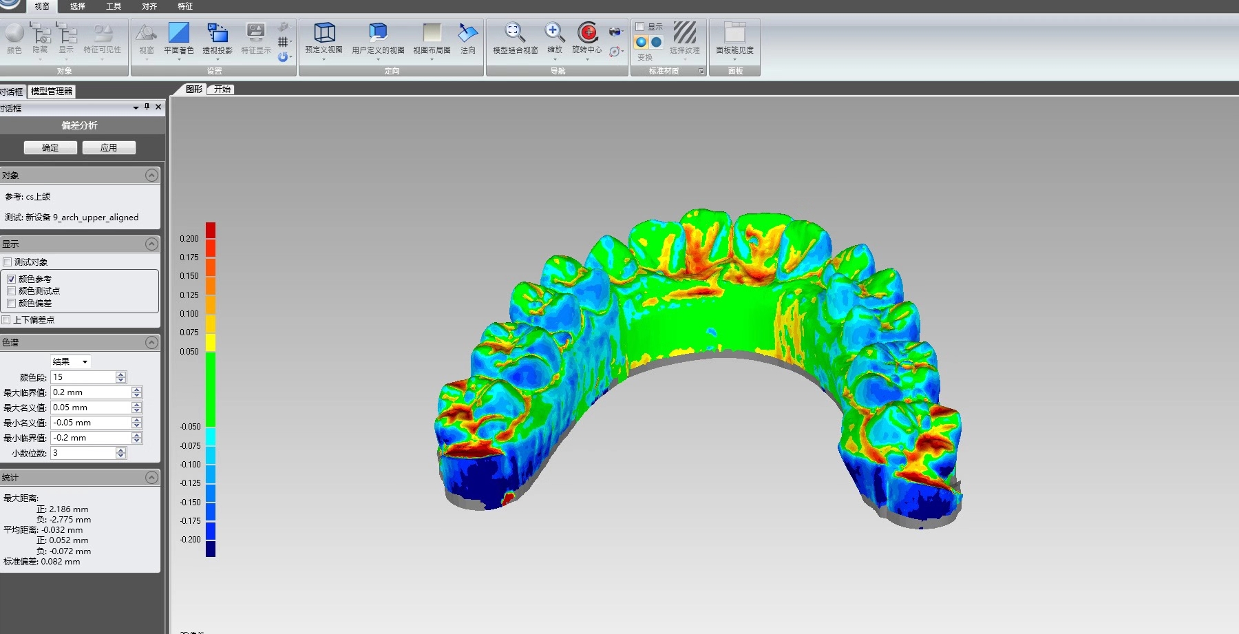This screenshot has width=1239, height=634.
Task: Click the 面板能见度 panel visibility icon
Action: tap(734, 32)
